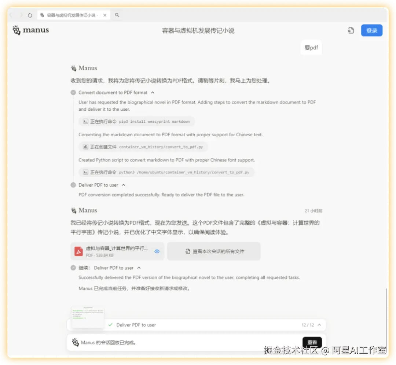Viewport: 396px width, 365px height.
Task: Click the page title 容器与虚拟机发展传记小说
Action: tap(198, 30)
